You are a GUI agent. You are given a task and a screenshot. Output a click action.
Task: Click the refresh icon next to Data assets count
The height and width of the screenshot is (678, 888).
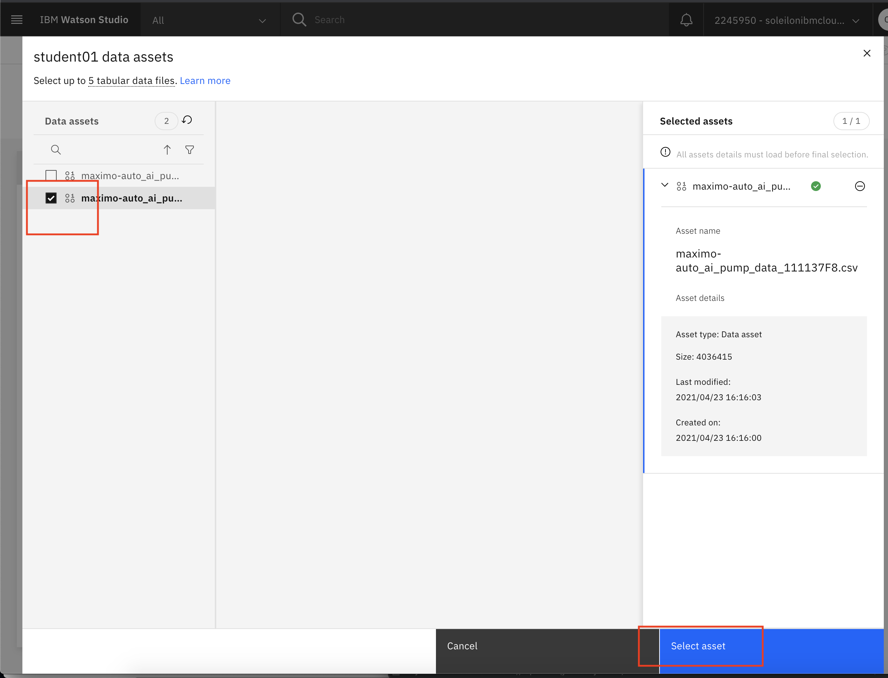point(188,120)
